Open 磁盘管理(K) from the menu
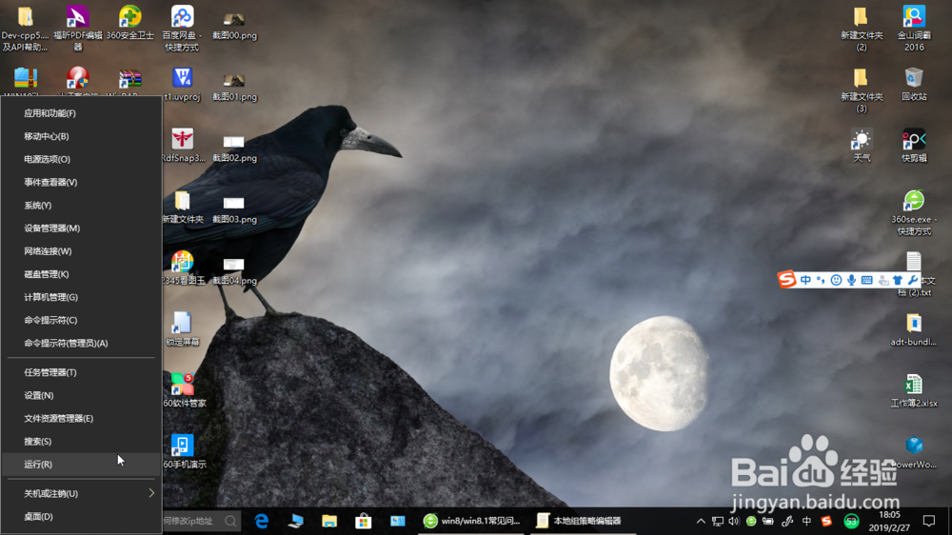The width and height of the screenshot is (952, 535). pos(81,274)
